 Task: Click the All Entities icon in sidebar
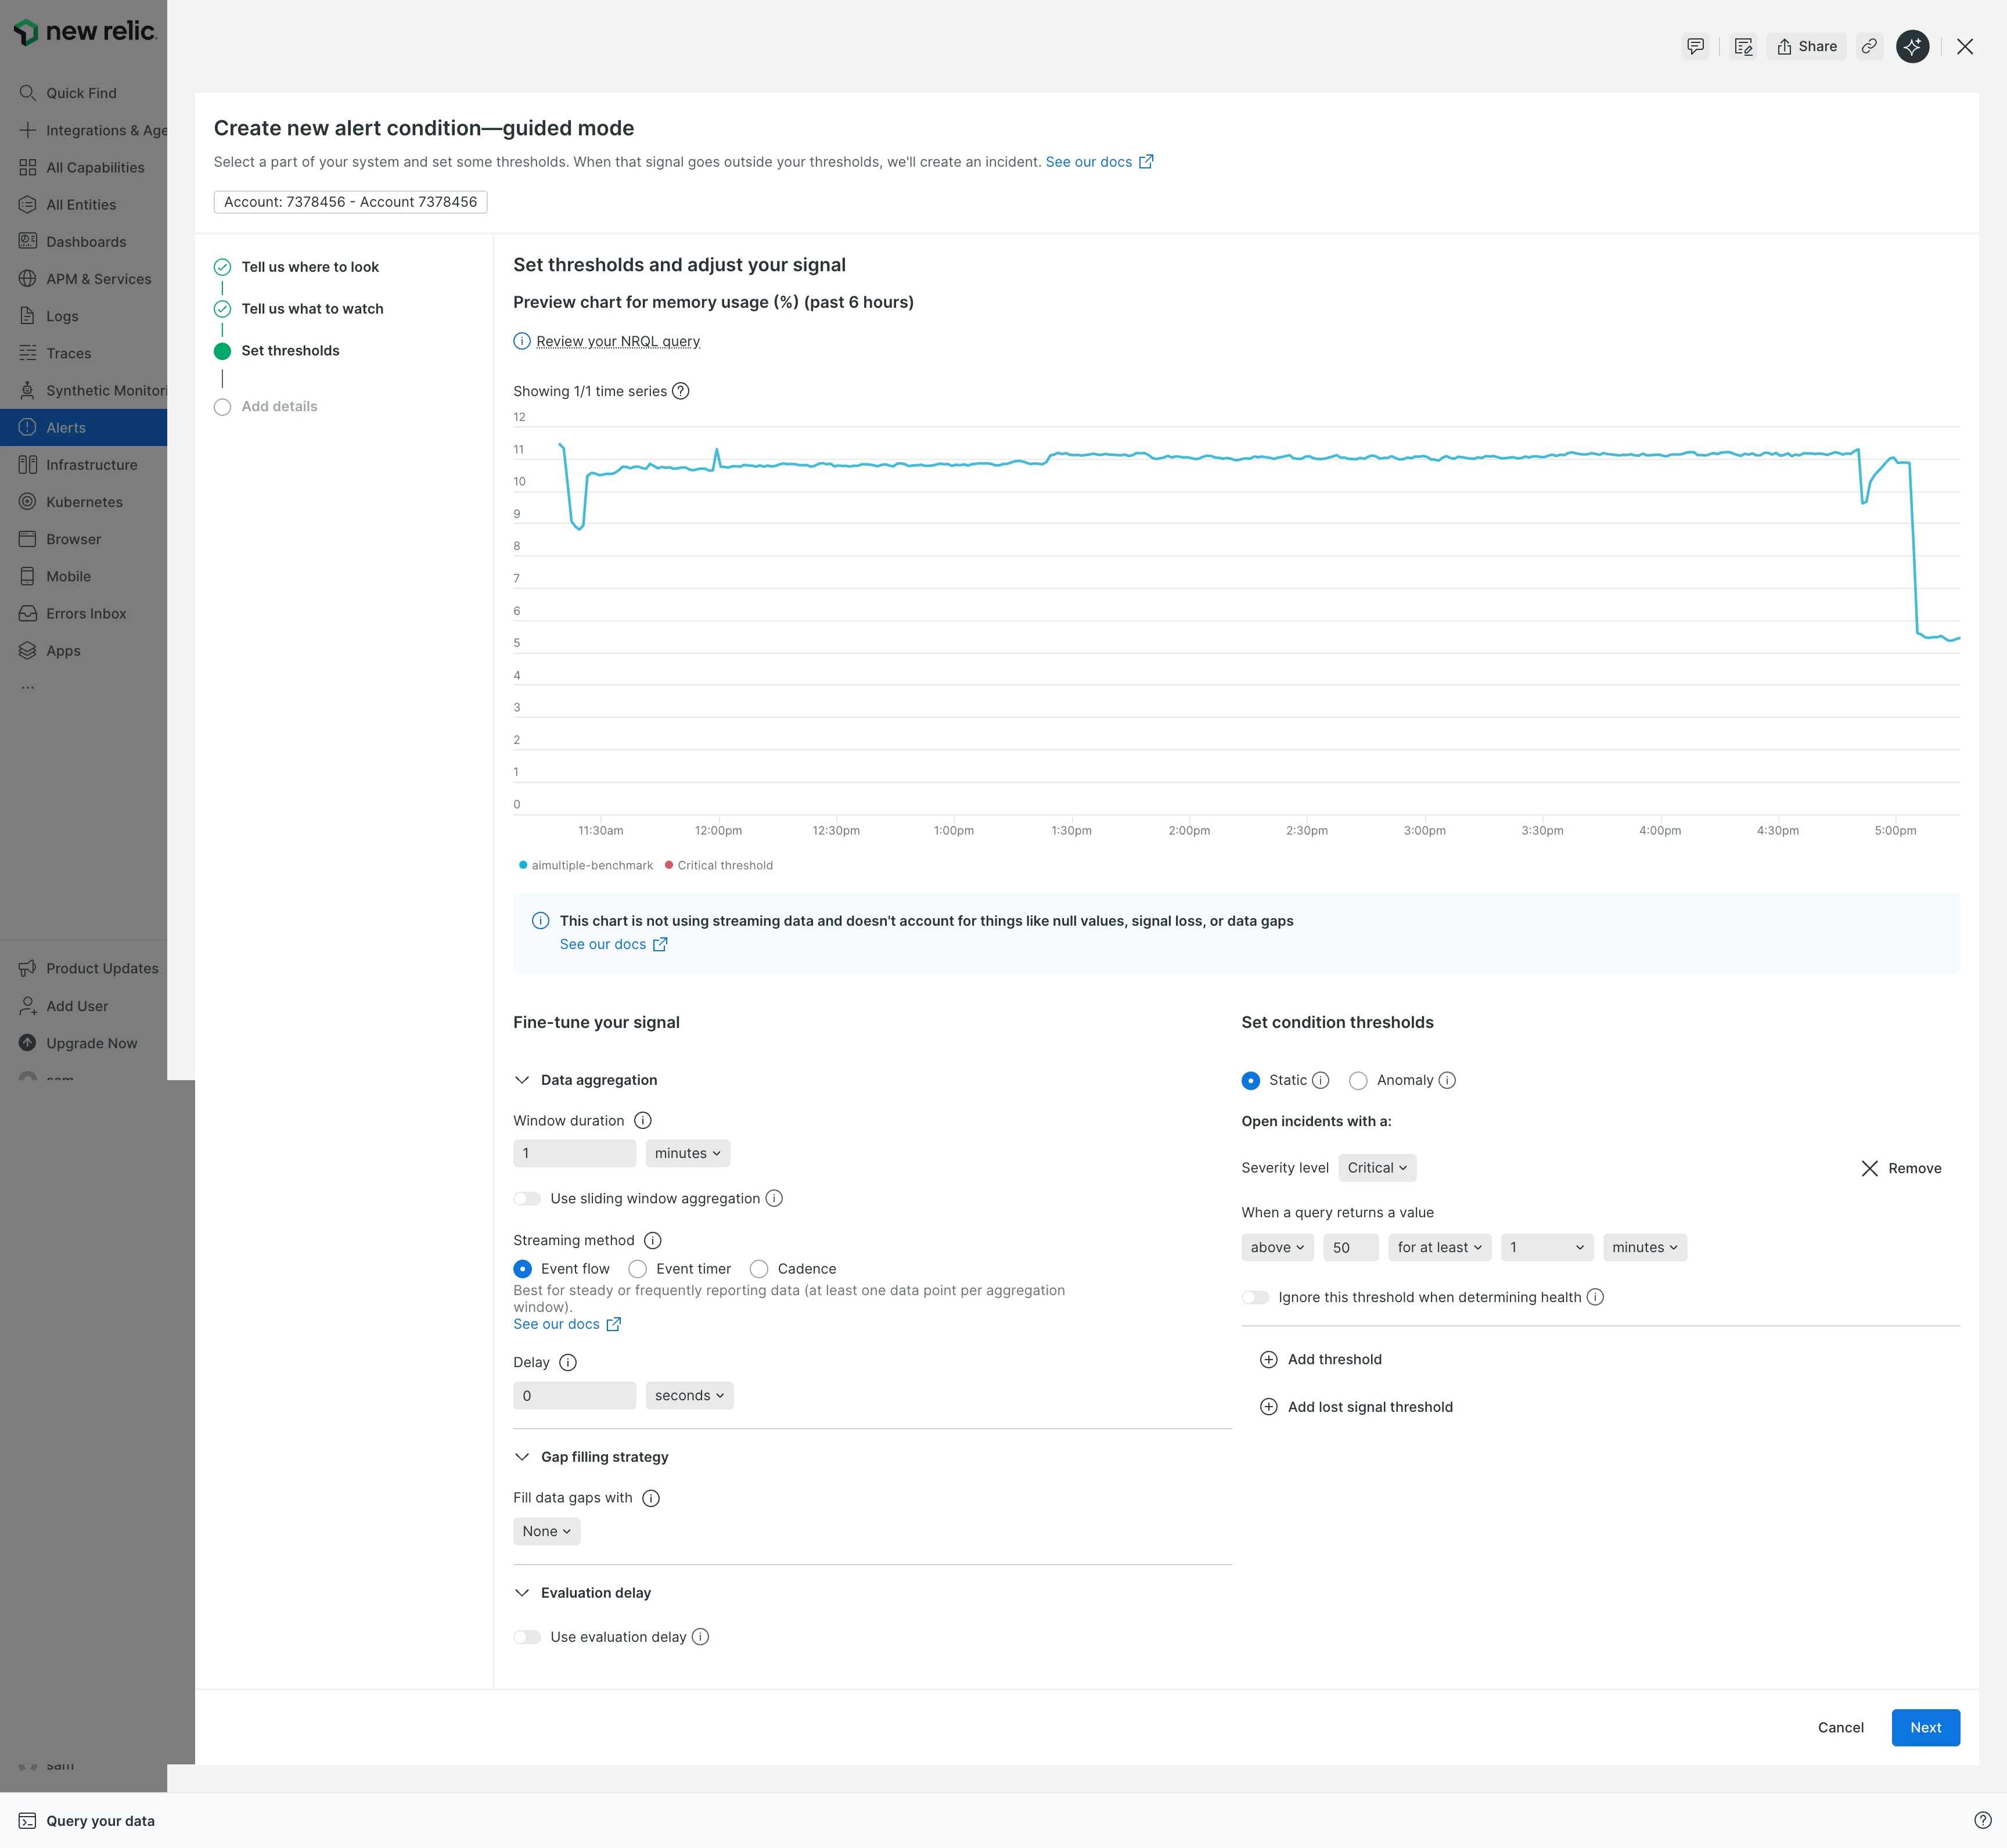(x=28, y=204)
